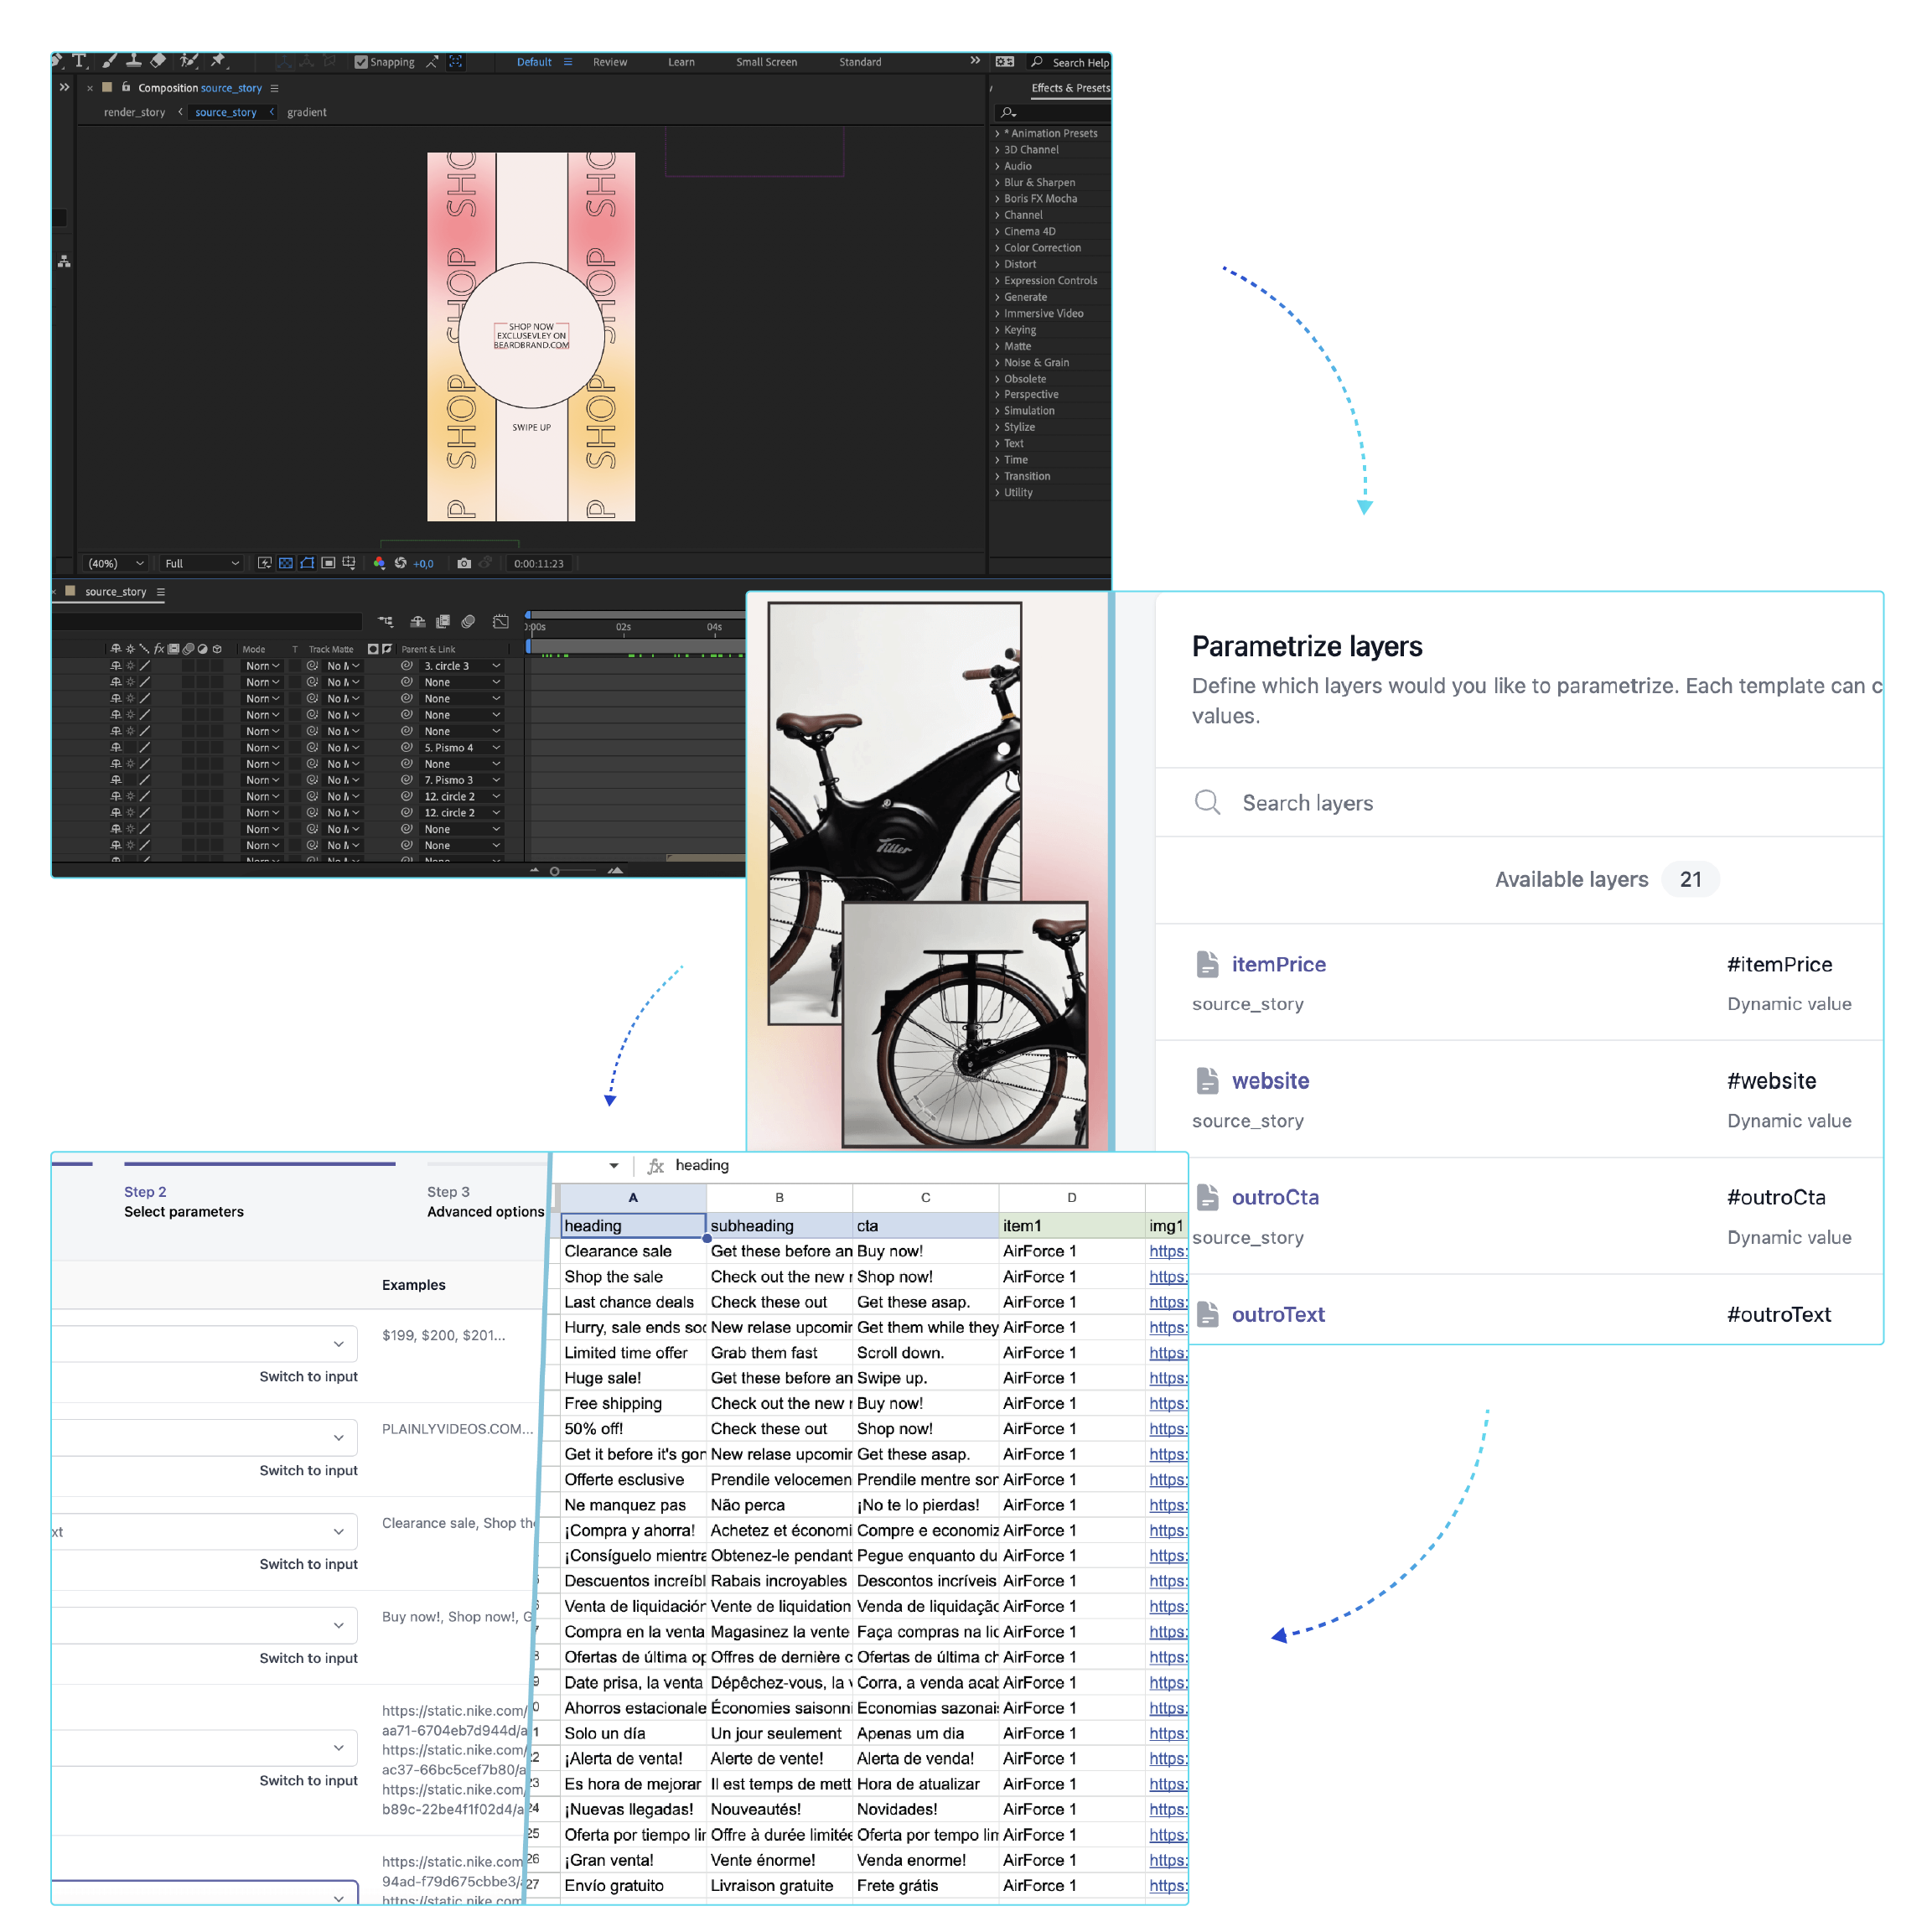Select the Puppet Pin tool
This screenshot has height=1932, width=1932.
(218, 61)
